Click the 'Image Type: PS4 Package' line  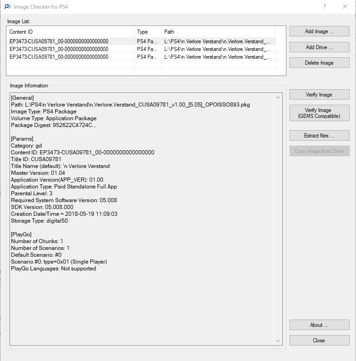(x=44, y=112)
